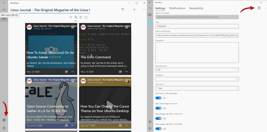Turn off images and video in news lists
The height and width of the screenshot is (132, 267).
158,118
